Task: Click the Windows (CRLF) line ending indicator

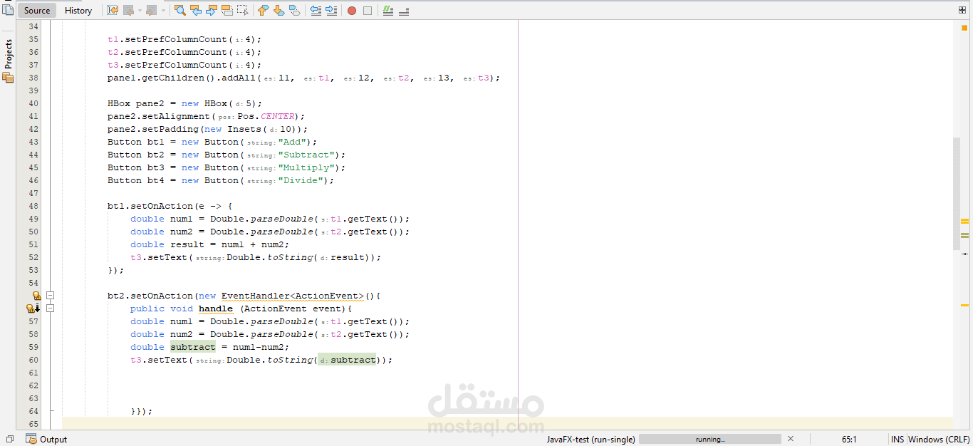Action: [939, 439]
